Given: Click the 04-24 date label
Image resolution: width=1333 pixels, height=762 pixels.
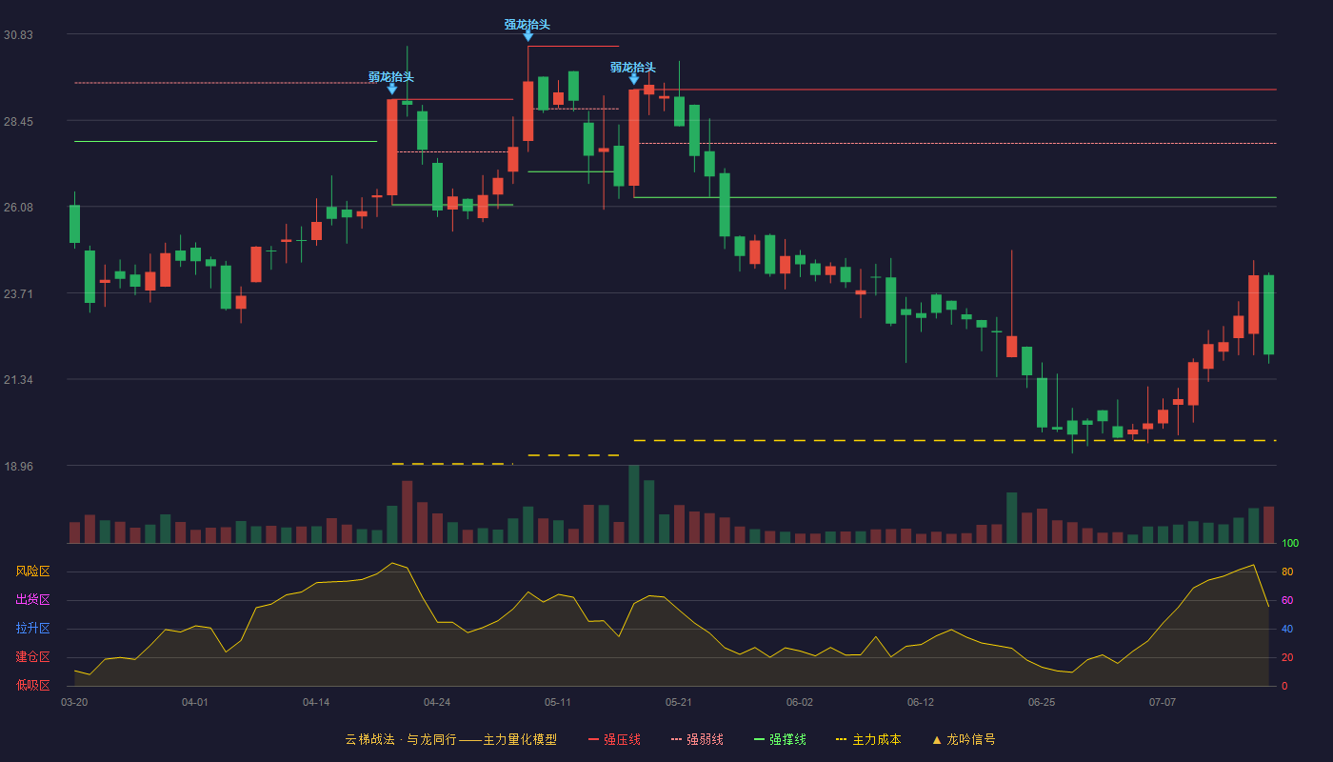Looking at the screenshot, I should coord(437,702).
